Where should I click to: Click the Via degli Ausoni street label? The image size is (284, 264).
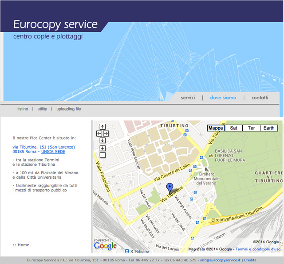183,207
